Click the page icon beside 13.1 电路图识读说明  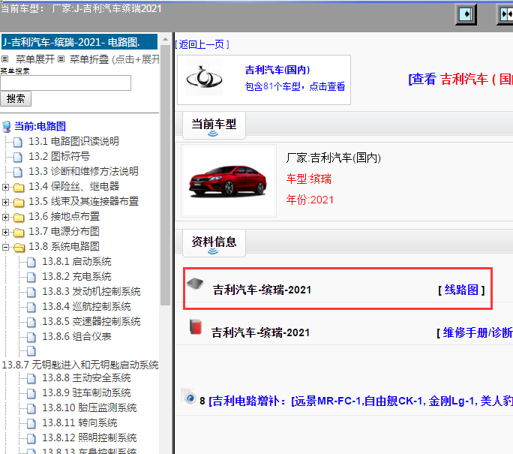pyautogui.click(x=18, y=142)
